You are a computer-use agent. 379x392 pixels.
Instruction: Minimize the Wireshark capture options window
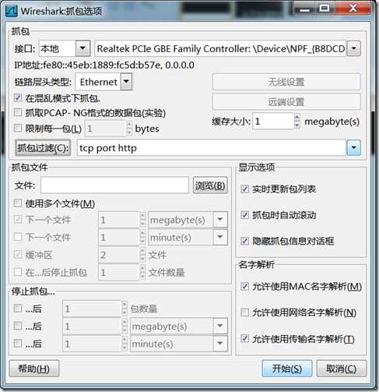(x=304, y=8)
